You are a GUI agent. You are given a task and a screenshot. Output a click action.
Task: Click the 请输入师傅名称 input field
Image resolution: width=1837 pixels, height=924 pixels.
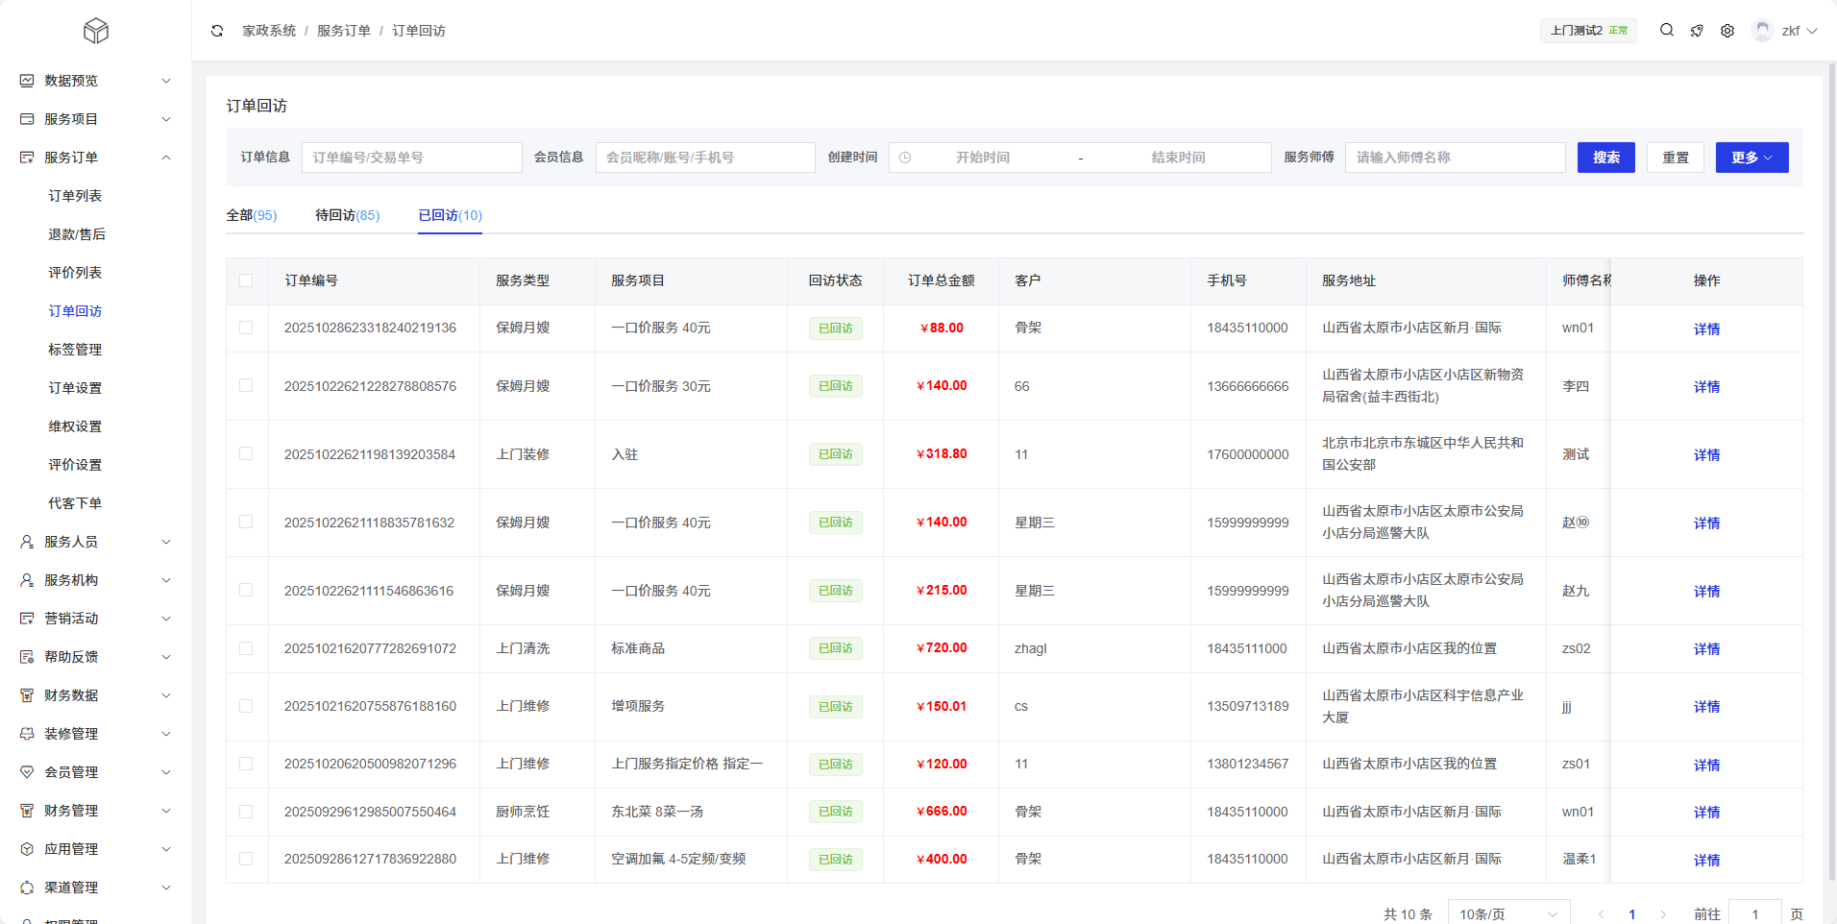click(1455, 158)
